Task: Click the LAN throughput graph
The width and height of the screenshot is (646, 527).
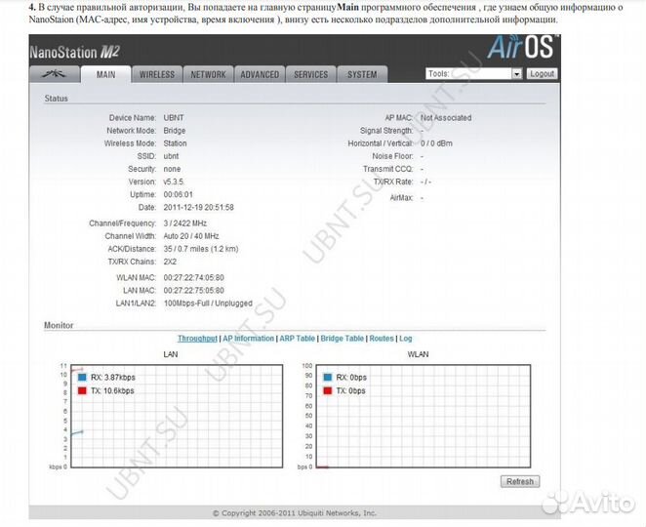Action: coord(177,416)
